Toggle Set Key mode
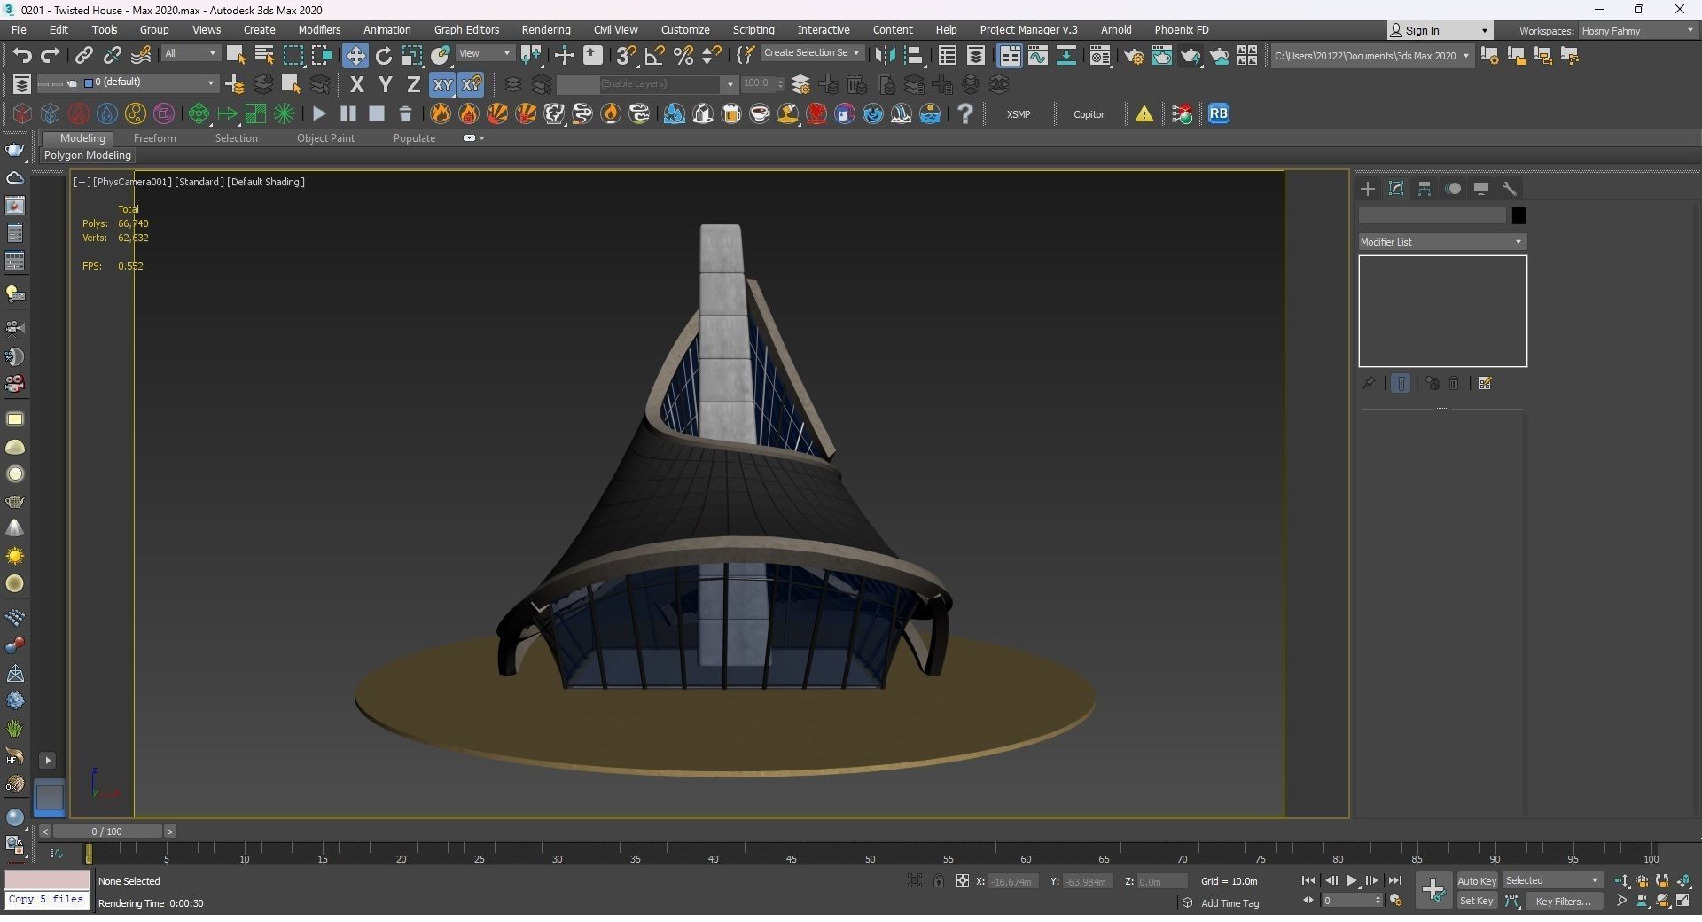1702x922 pixels. tap(1477, 902)
